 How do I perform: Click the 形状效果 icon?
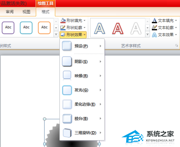pyautogui.click(x=63, y=35)
